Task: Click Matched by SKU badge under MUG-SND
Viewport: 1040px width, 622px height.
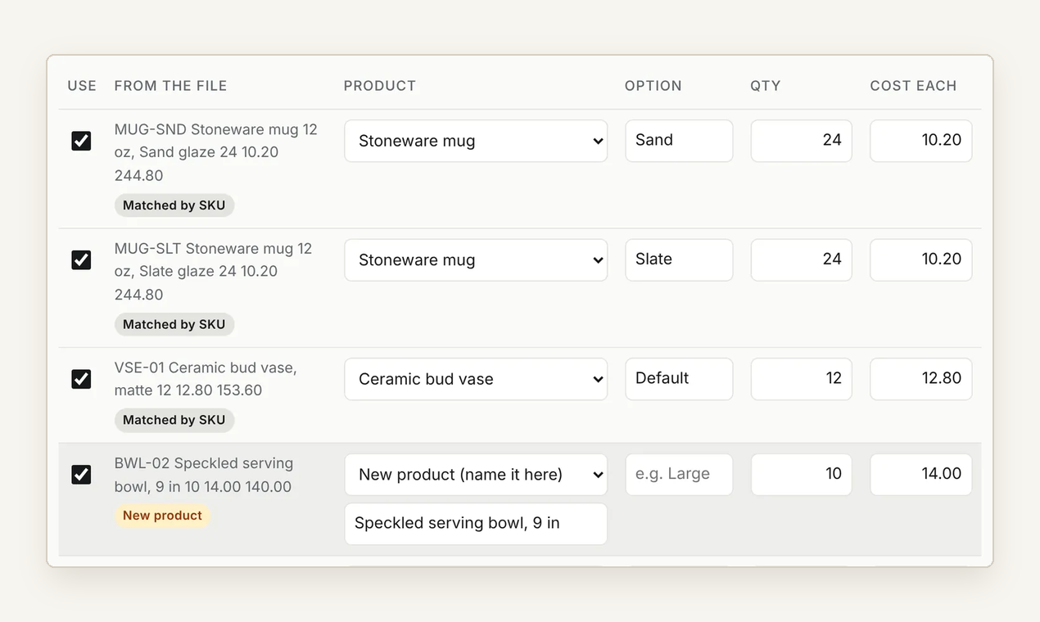Action: 174,205
